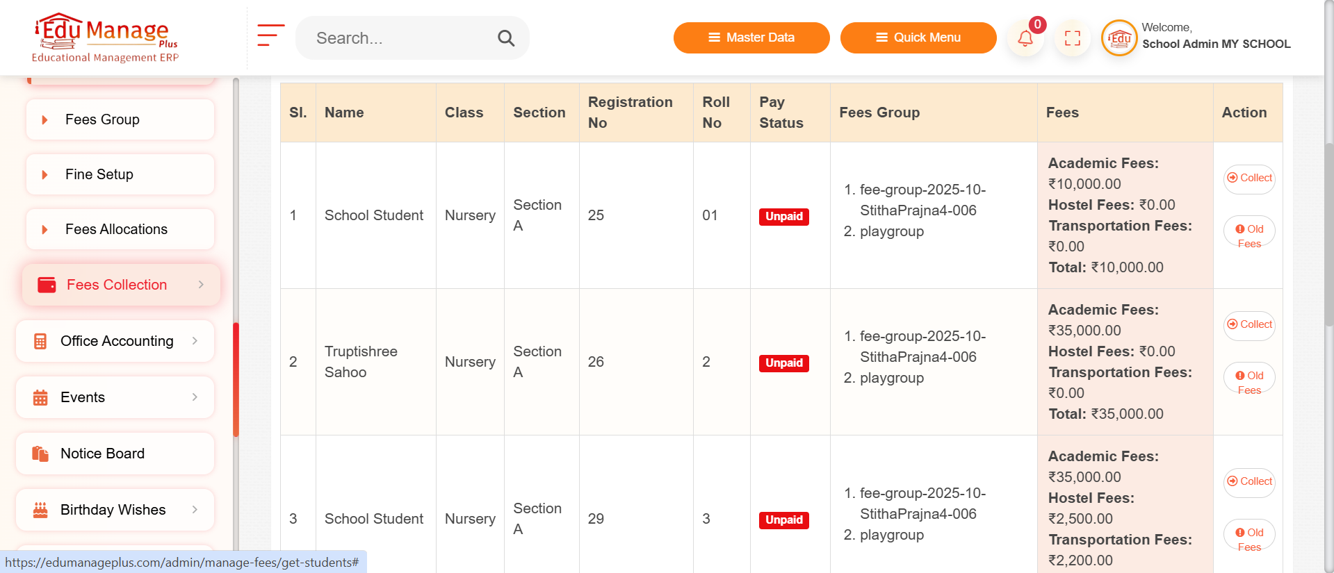Open the Office Accounting menu item
Image resolution: width=1334 pixels, height=573 pixels.
point(115,341)
